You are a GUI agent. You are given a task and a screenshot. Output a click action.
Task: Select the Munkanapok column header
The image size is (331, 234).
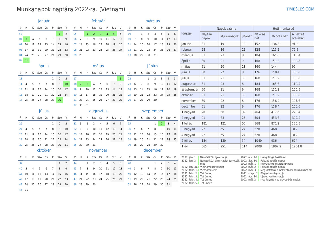click(229, 36)
